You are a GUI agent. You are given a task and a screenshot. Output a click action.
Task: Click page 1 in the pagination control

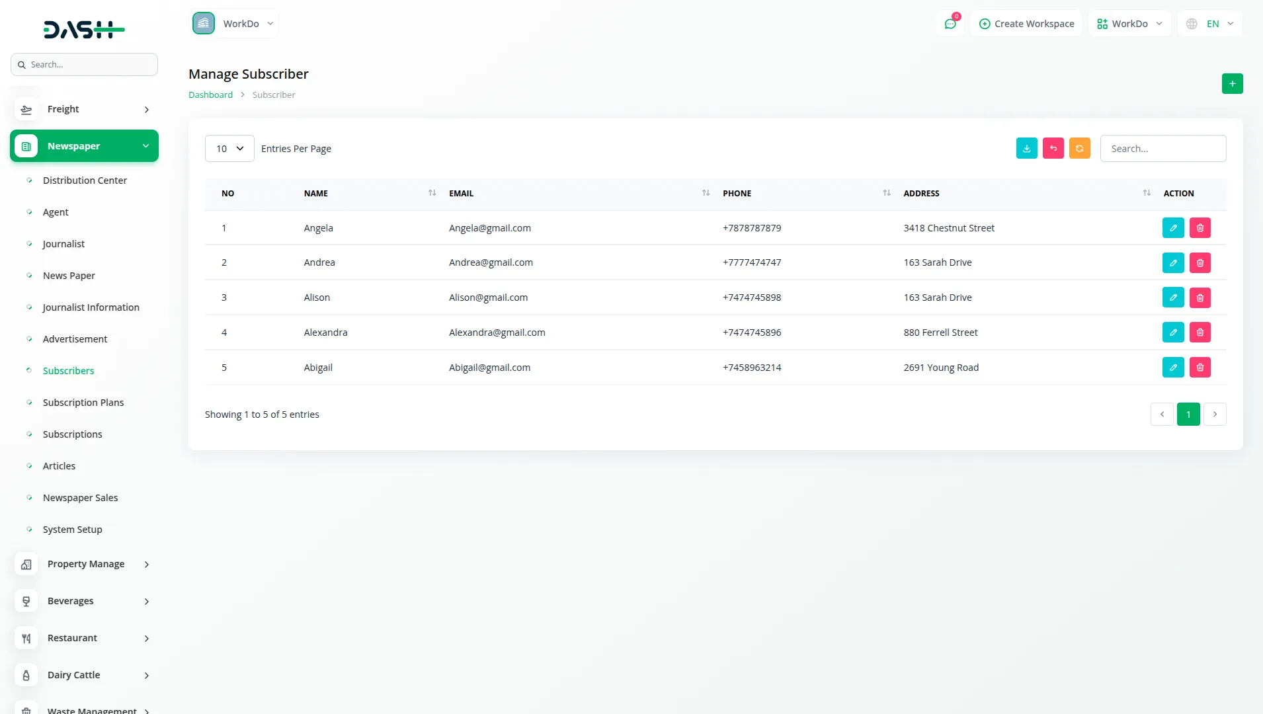coord(1188,414)
